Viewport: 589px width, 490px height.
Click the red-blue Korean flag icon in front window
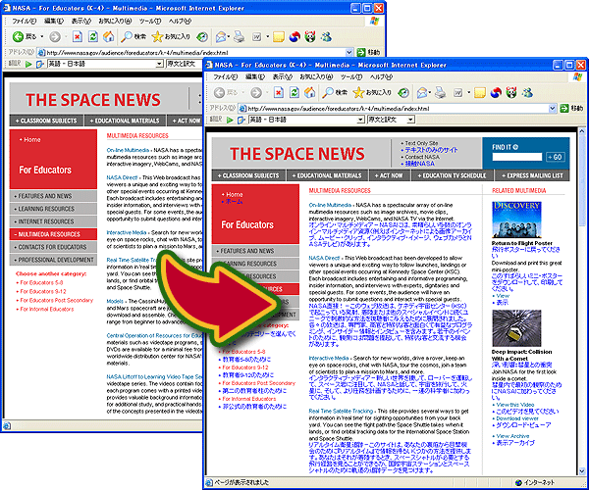496,92
